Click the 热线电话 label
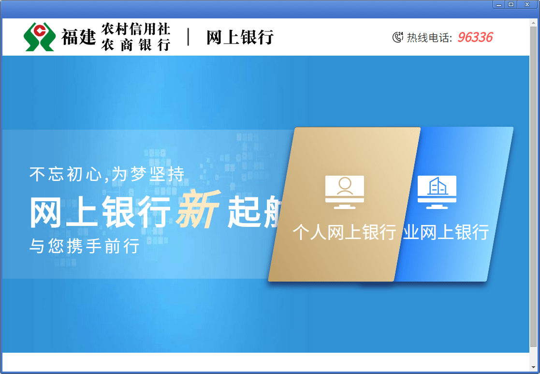 (x=429, y=38)
